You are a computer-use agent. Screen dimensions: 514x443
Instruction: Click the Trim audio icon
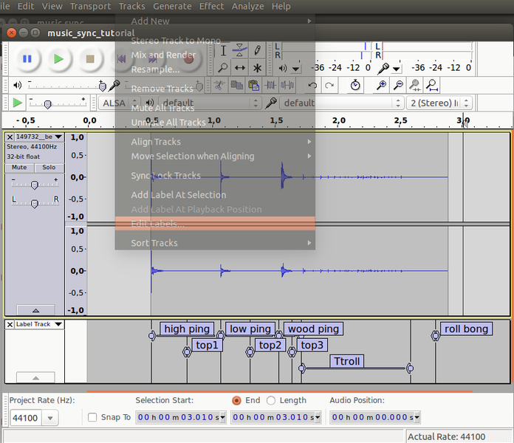[x=270, y=86]
